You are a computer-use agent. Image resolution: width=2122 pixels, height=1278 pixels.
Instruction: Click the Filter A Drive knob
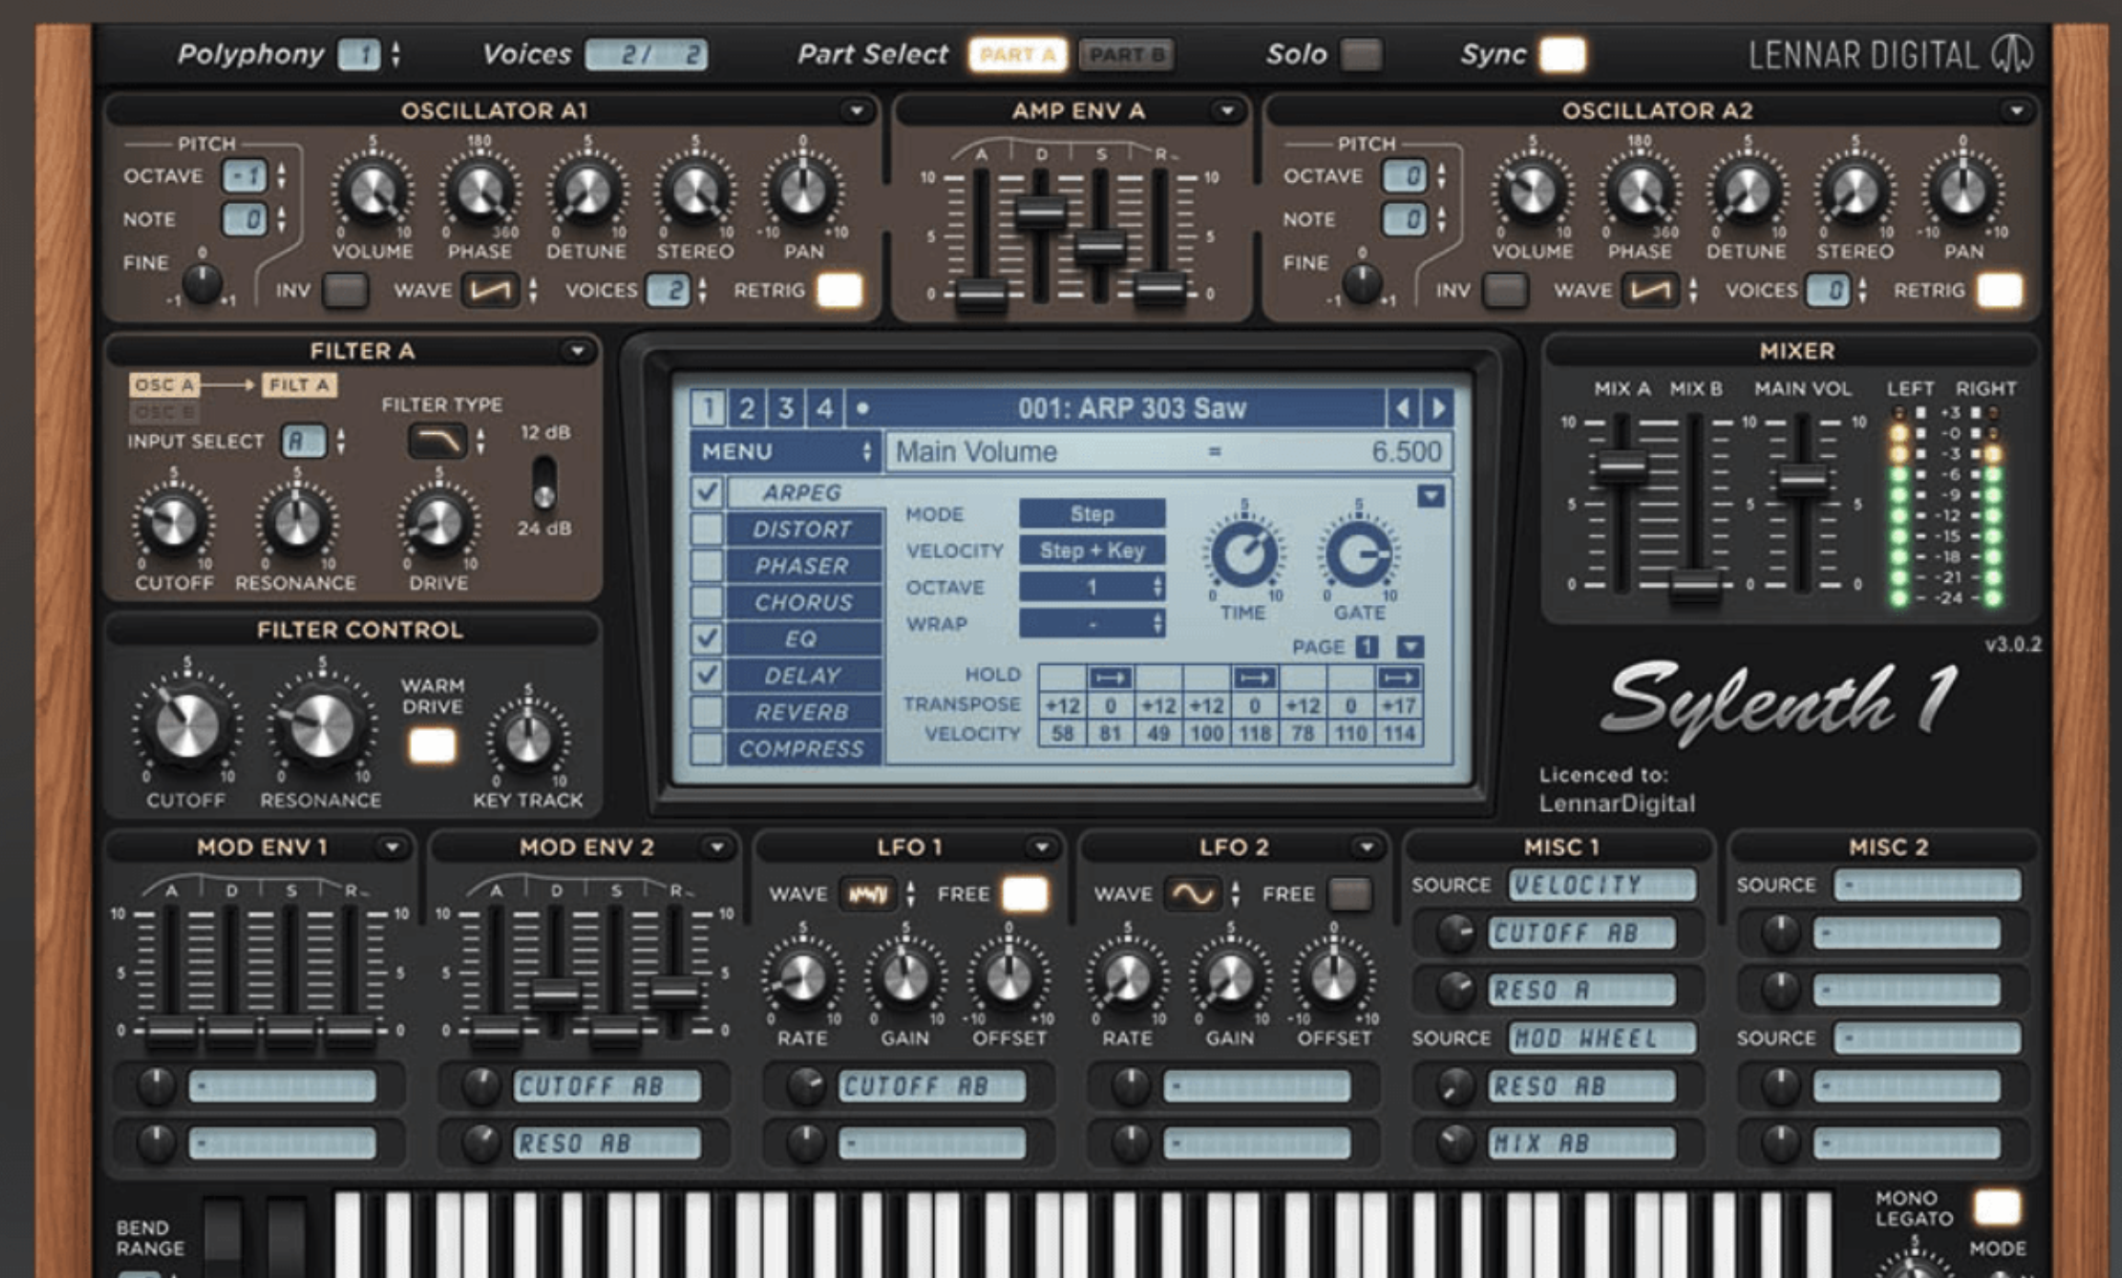click(438, 523)
